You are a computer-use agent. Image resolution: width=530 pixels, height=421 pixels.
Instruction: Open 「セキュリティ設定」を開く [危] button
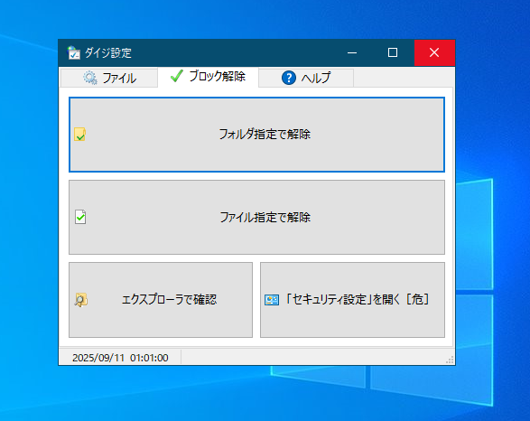tap(352, 300)
